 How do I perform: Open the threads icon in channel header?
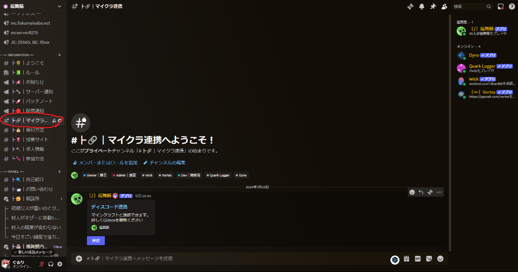tap(411, 6)
